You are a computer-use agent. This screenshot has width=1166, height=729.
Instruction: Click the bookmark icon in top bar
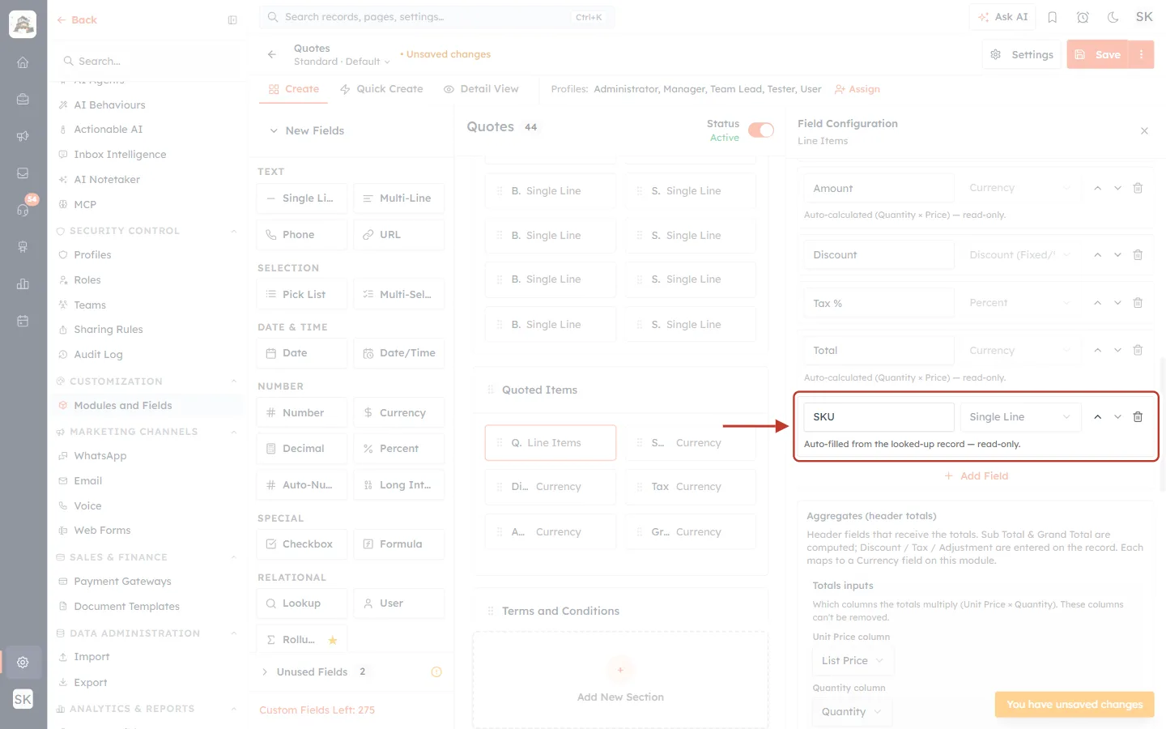pos(1053,17)
